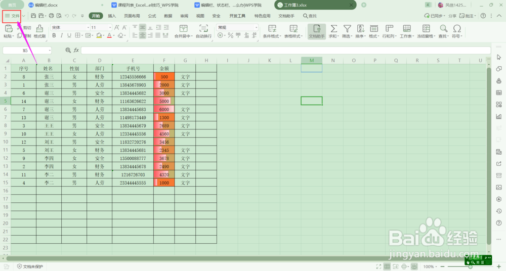Switch to the 插入 (Insert) tab
Image resolution: width=506 pixels, height=271 pixels.
(x=112, y=16)
